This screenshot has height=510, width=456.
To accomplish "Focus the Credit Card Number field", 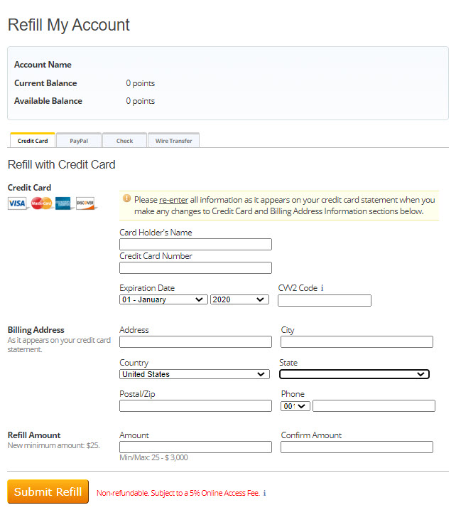I will click(195, 267).
